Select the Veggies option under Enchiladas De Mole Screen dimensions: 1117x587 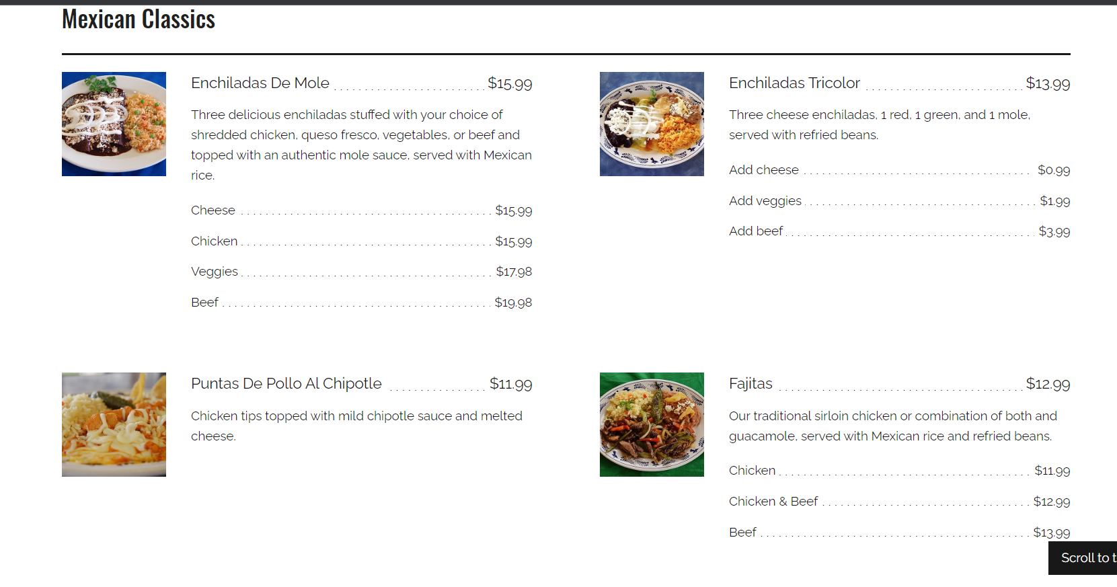[215, 272]
